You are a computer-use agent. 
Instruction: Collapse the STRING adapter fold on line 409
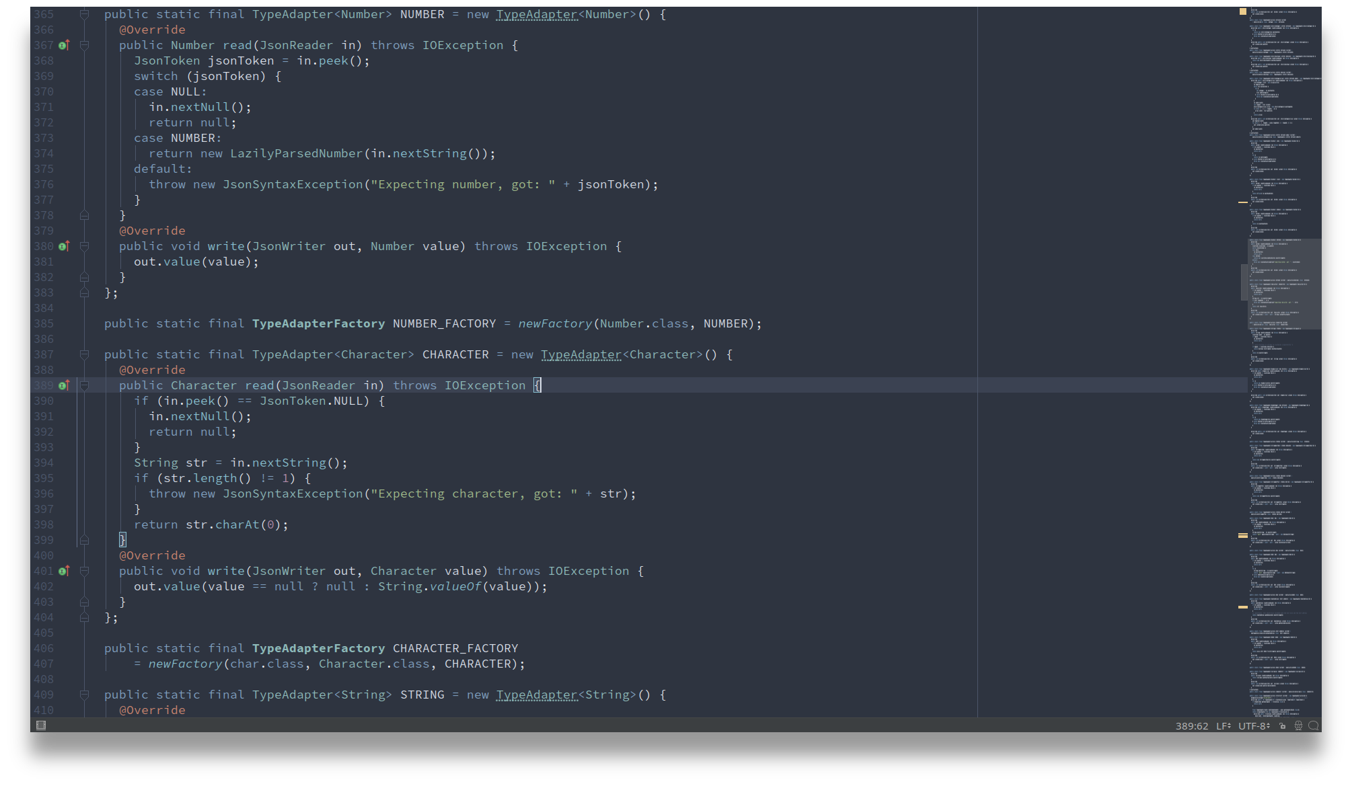coord(84,695)
